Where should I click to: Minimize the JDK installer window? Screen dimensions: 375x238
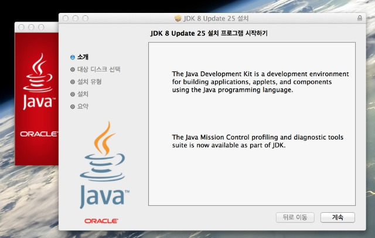pyautogui.click(x=76, y=18)
